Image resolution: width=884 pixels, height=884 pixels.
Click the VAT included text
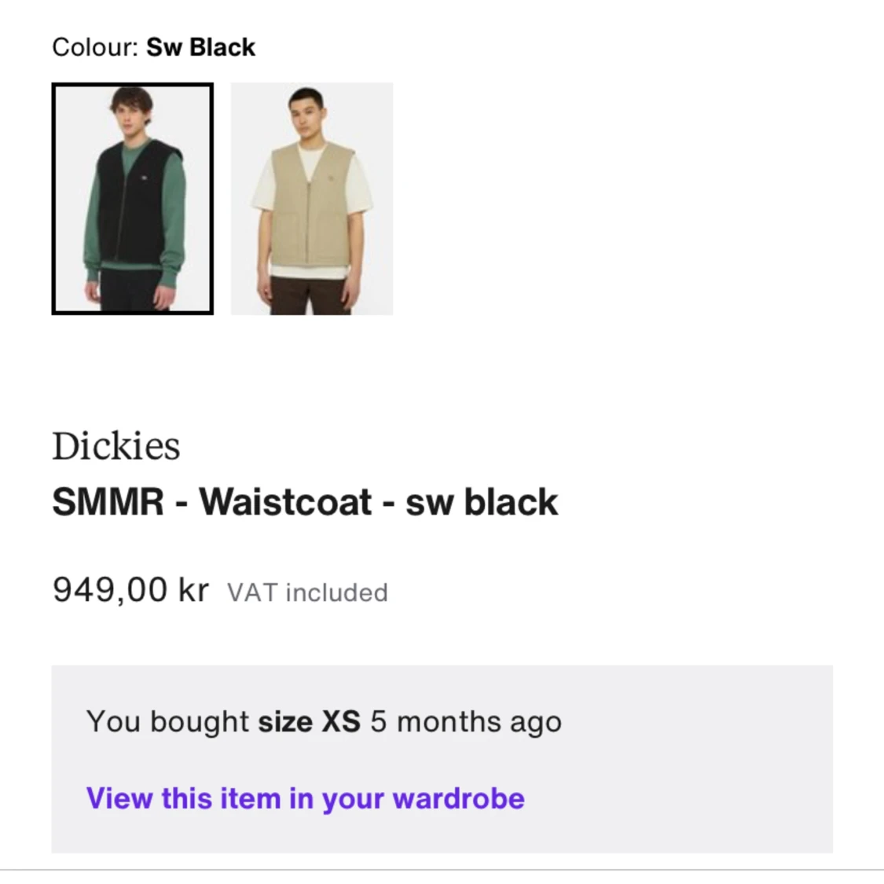[308, 592]
